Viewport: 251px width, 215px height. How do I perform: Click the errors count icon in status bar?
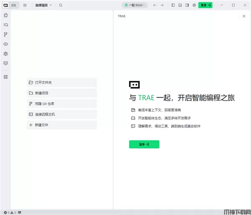(5, 212)
